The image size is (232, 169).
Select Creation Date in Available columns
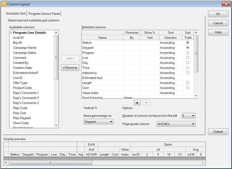(x=22, y=68)
